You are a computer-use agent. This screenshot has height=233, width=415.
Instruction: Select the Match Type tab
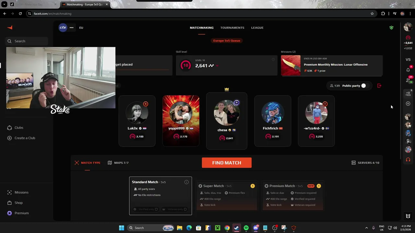(x=88, y=163)
